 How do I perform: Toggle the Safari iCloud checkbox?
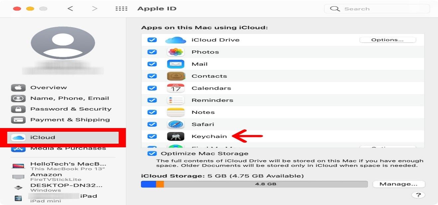coord(152,124)
